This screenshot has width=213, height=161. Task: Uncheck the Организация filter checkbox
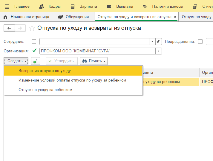pyautogui.click(x=34, y=51)
